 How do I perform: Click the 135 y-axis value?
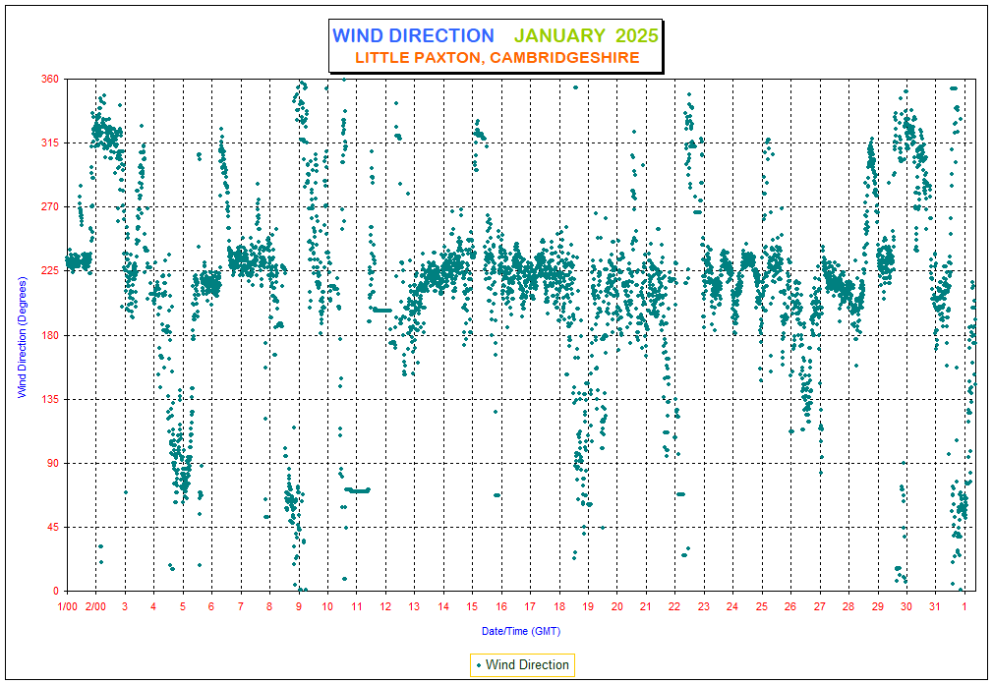click(x=50, y=399)
